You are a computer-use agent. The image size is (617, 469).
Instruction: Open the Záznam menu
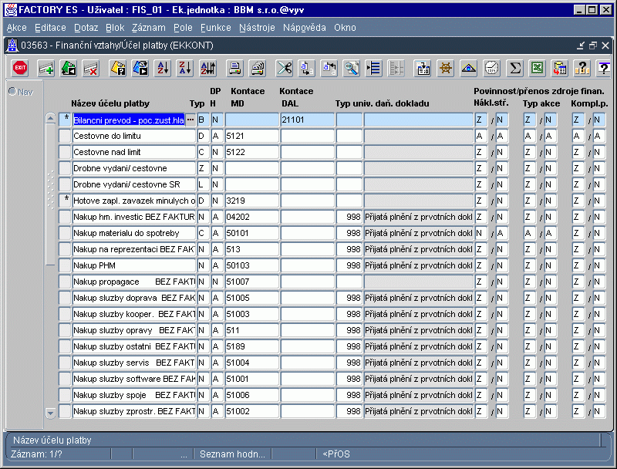click(x=148, y=28)
